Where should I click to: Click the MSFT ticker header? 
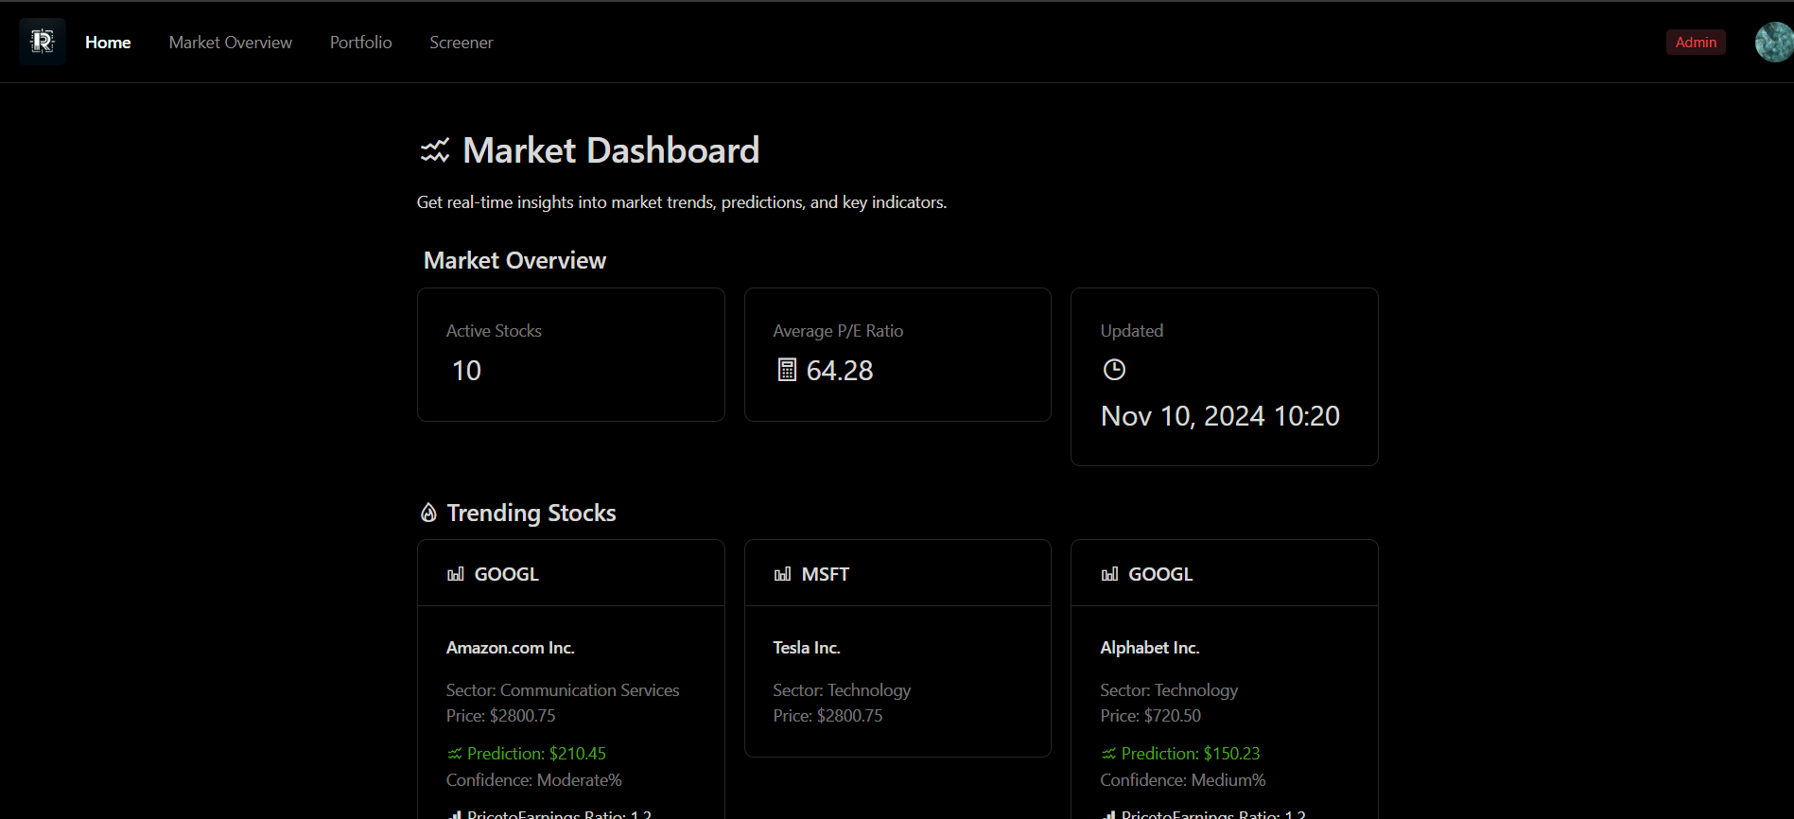[x=826, y=574]
